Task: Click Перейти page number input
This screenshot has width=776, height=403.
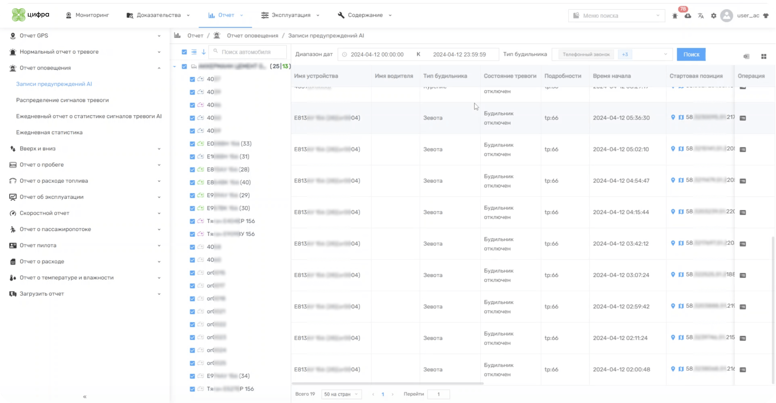Action: 438,394
